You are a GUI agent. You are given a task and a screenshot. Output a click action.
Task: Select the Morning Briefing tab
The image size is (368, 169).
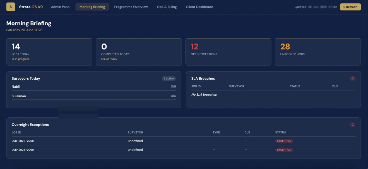click(92, 7)
